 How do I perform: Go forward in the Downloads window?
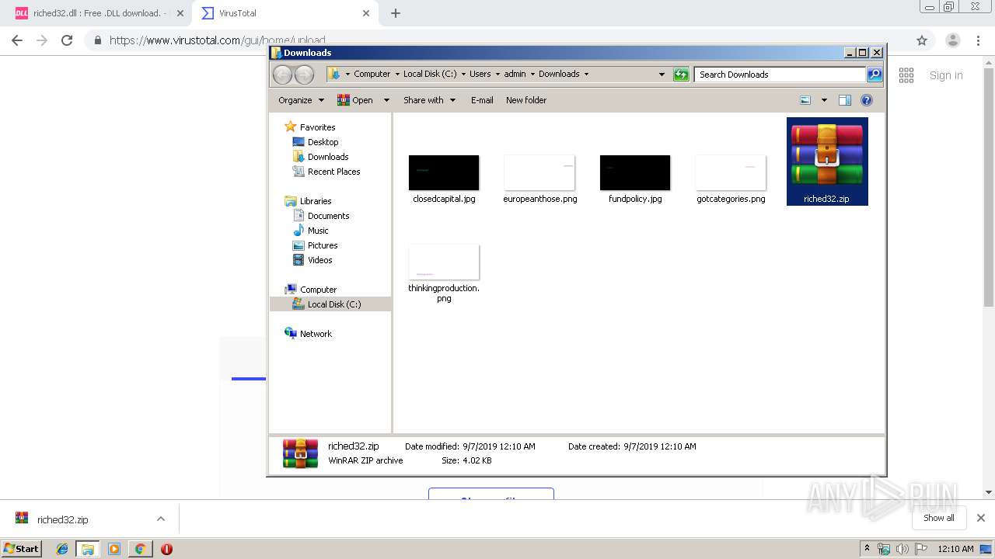pos(304,74)
